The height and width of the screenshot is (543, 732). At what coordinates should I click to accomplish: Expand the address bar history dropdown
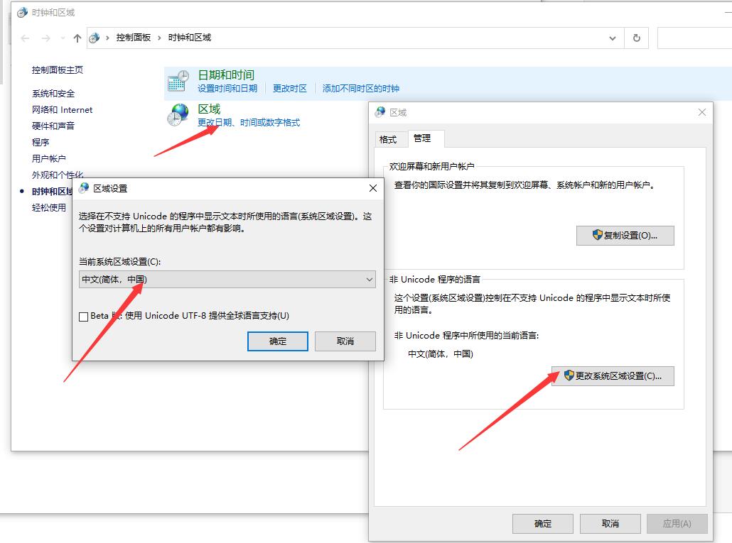[x=613, y=38]
